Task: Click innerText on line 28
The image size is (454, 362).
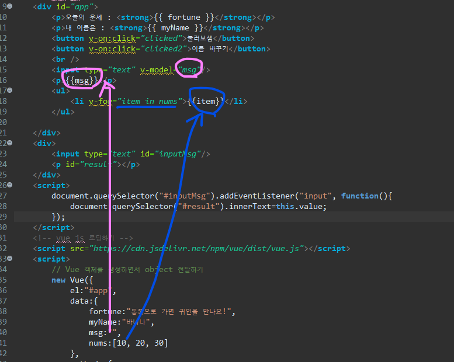Action: 250,206
